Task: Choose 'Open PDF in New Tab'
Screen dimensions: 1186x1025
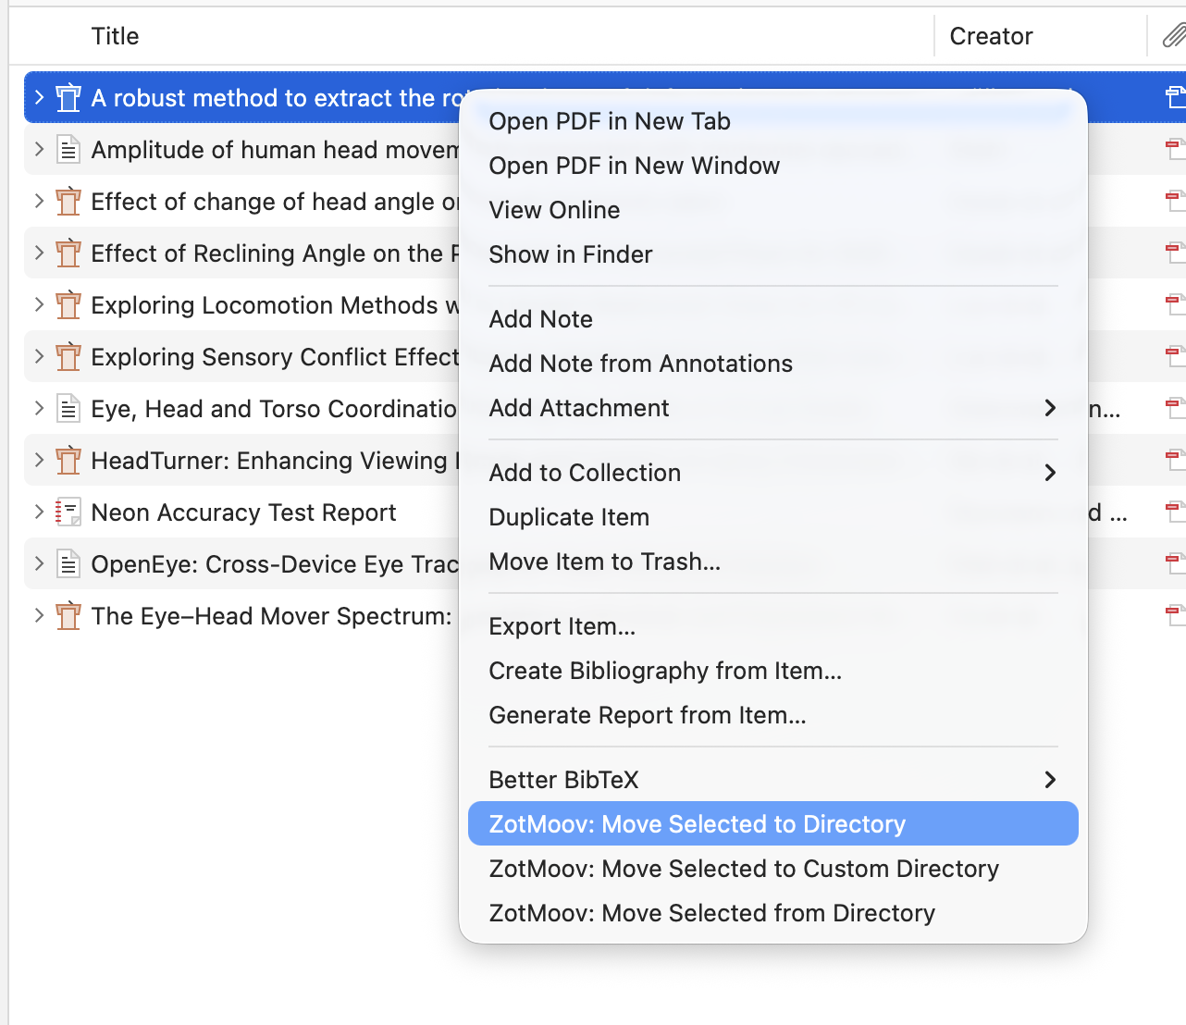Action: [773, 121]
